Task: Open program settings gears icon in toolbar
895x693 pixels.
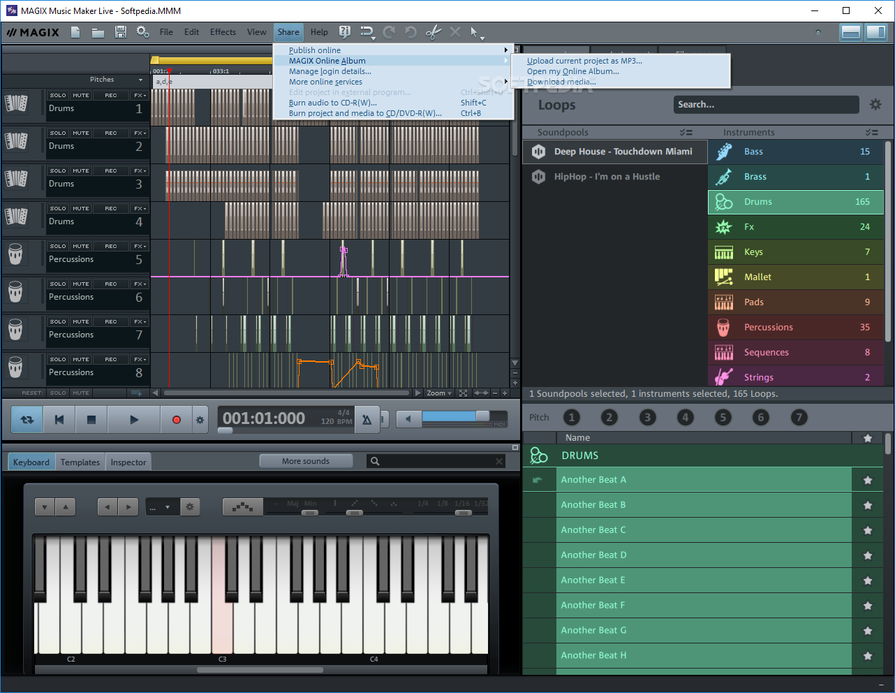Action: [x=142, y=32]
